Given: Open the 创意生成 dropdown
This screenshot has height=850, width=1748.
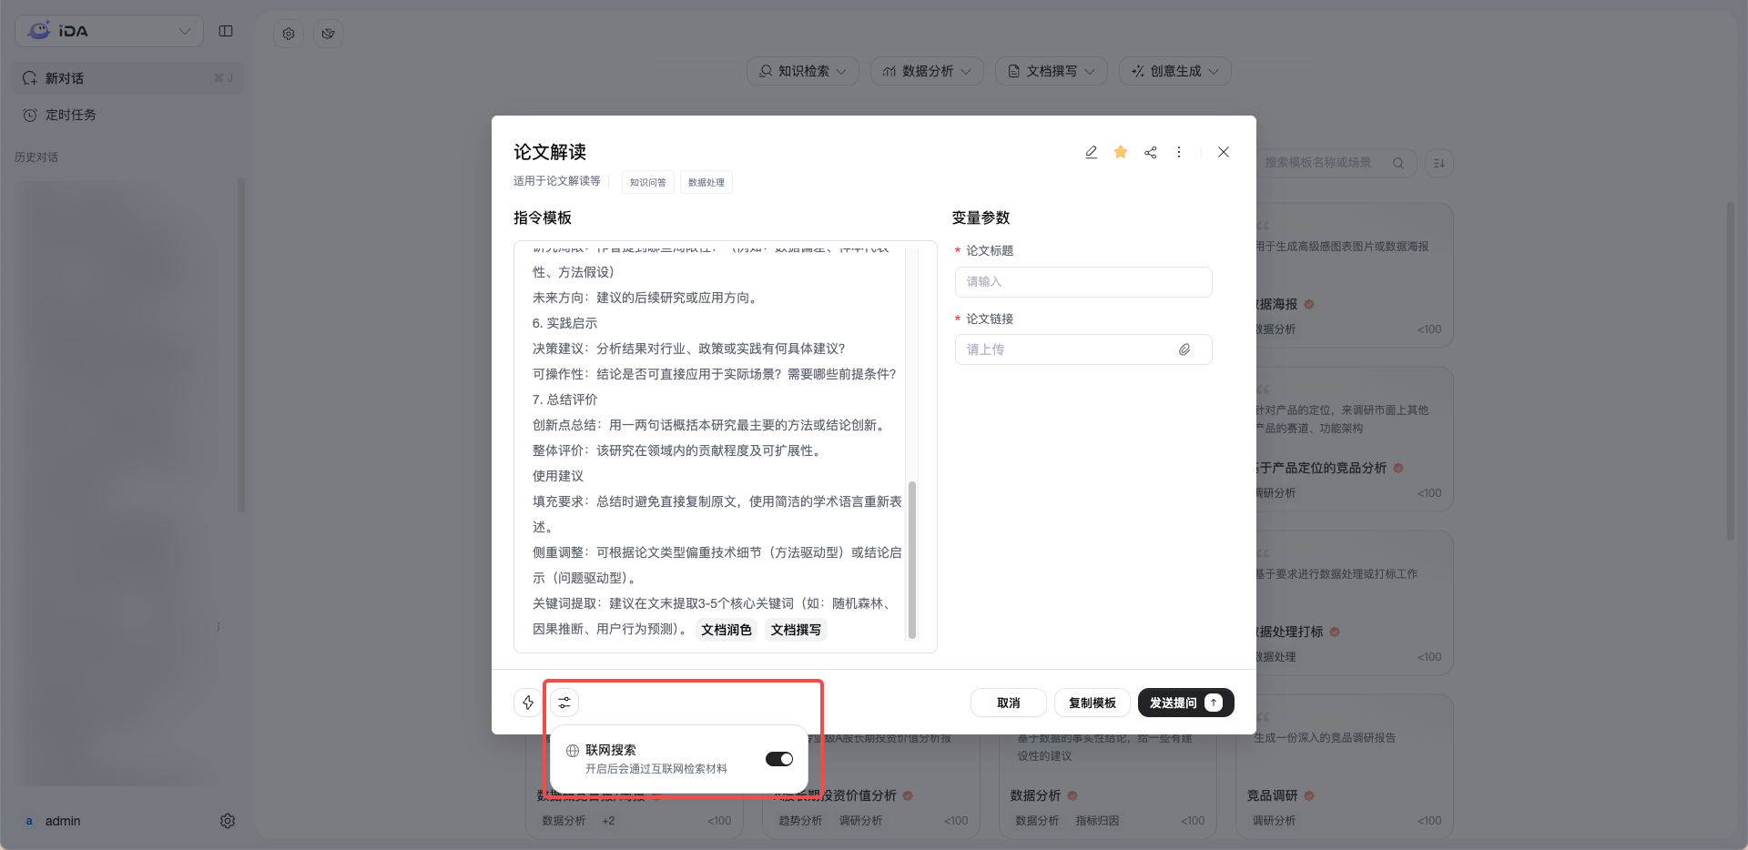Looking at the screenshot, I should [x=1175, y=71].
